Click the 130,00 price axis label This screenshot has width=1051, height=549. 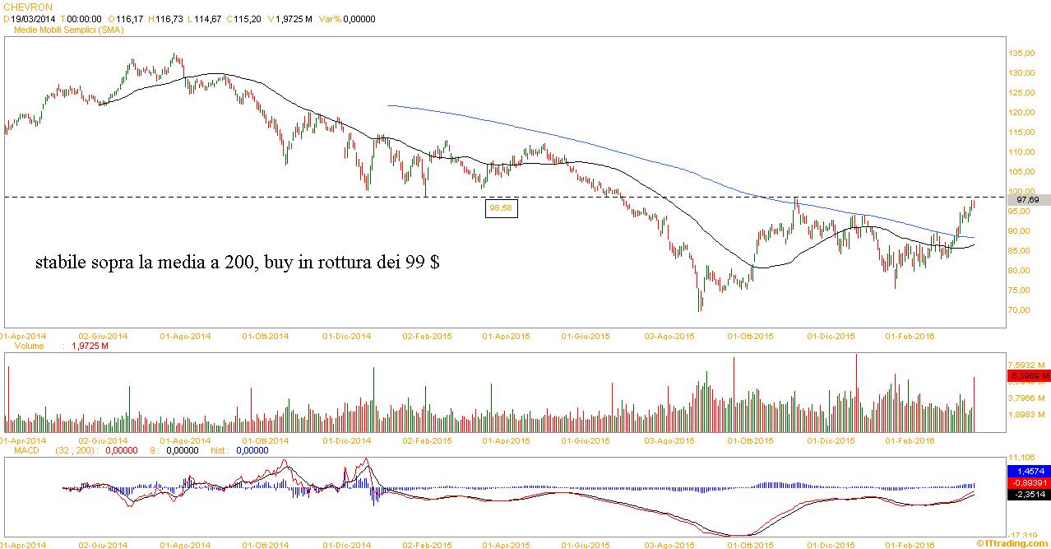pos(1022,73)
